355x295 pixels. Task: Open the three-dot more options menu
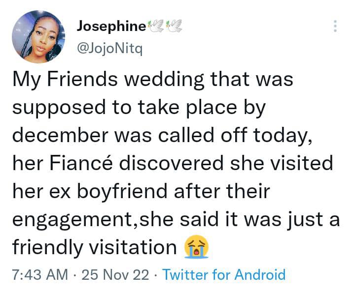335,26
